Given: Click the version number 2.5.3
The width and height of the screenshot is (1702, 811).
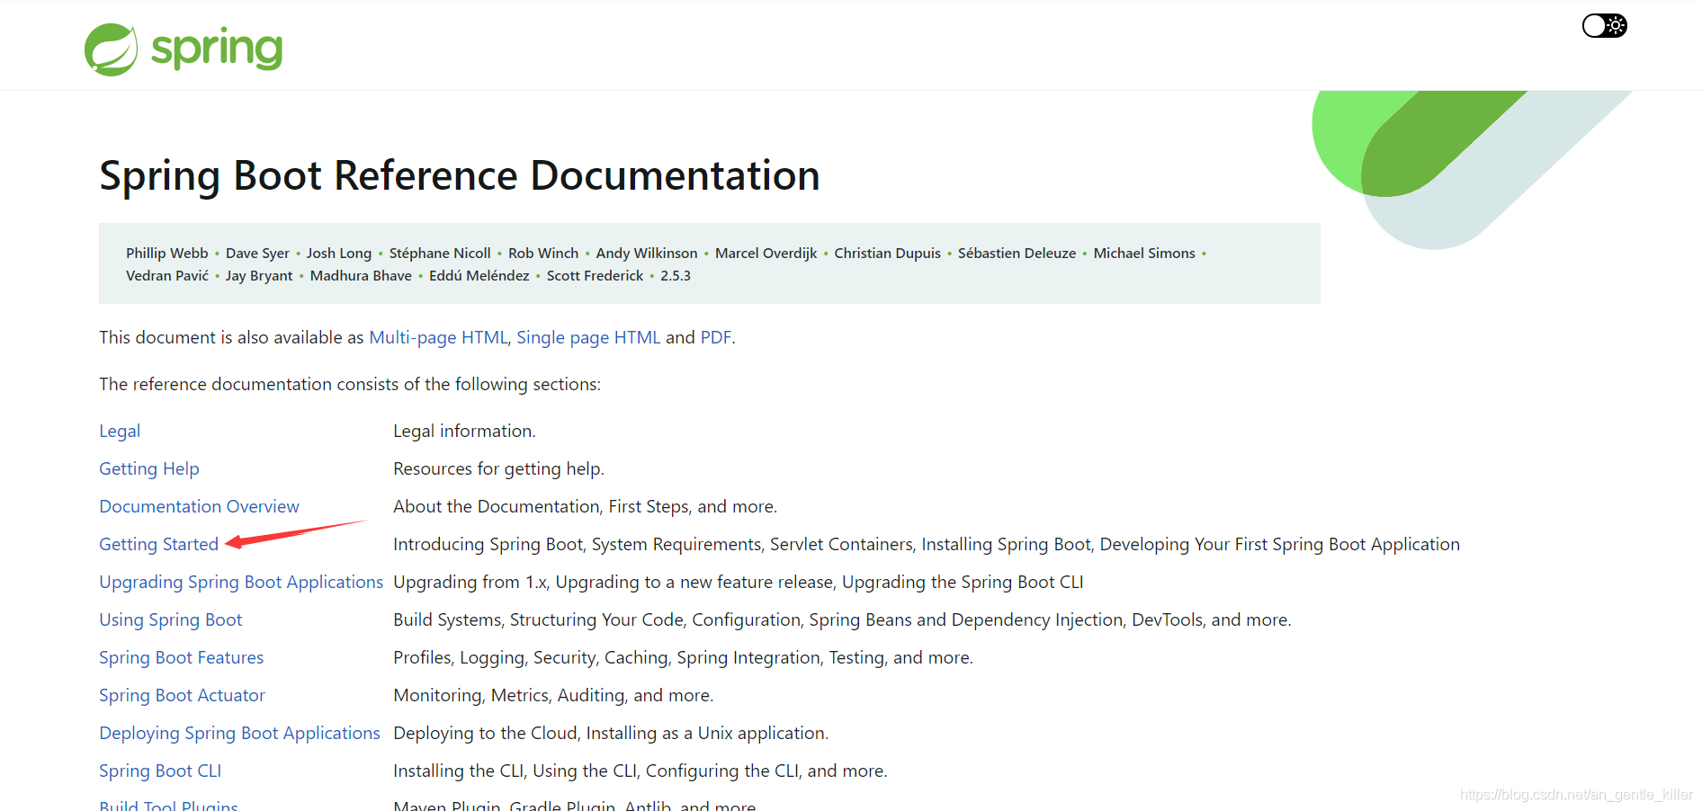Looking at the screenshot, I should click(676, 276).
